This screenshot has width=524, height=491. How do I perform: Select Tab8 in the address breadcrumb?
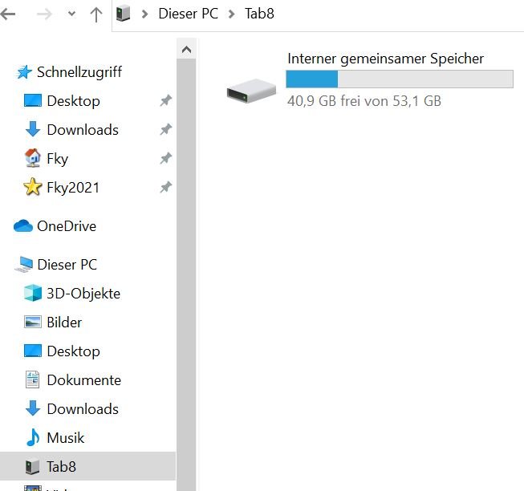[x=259, y=14]
